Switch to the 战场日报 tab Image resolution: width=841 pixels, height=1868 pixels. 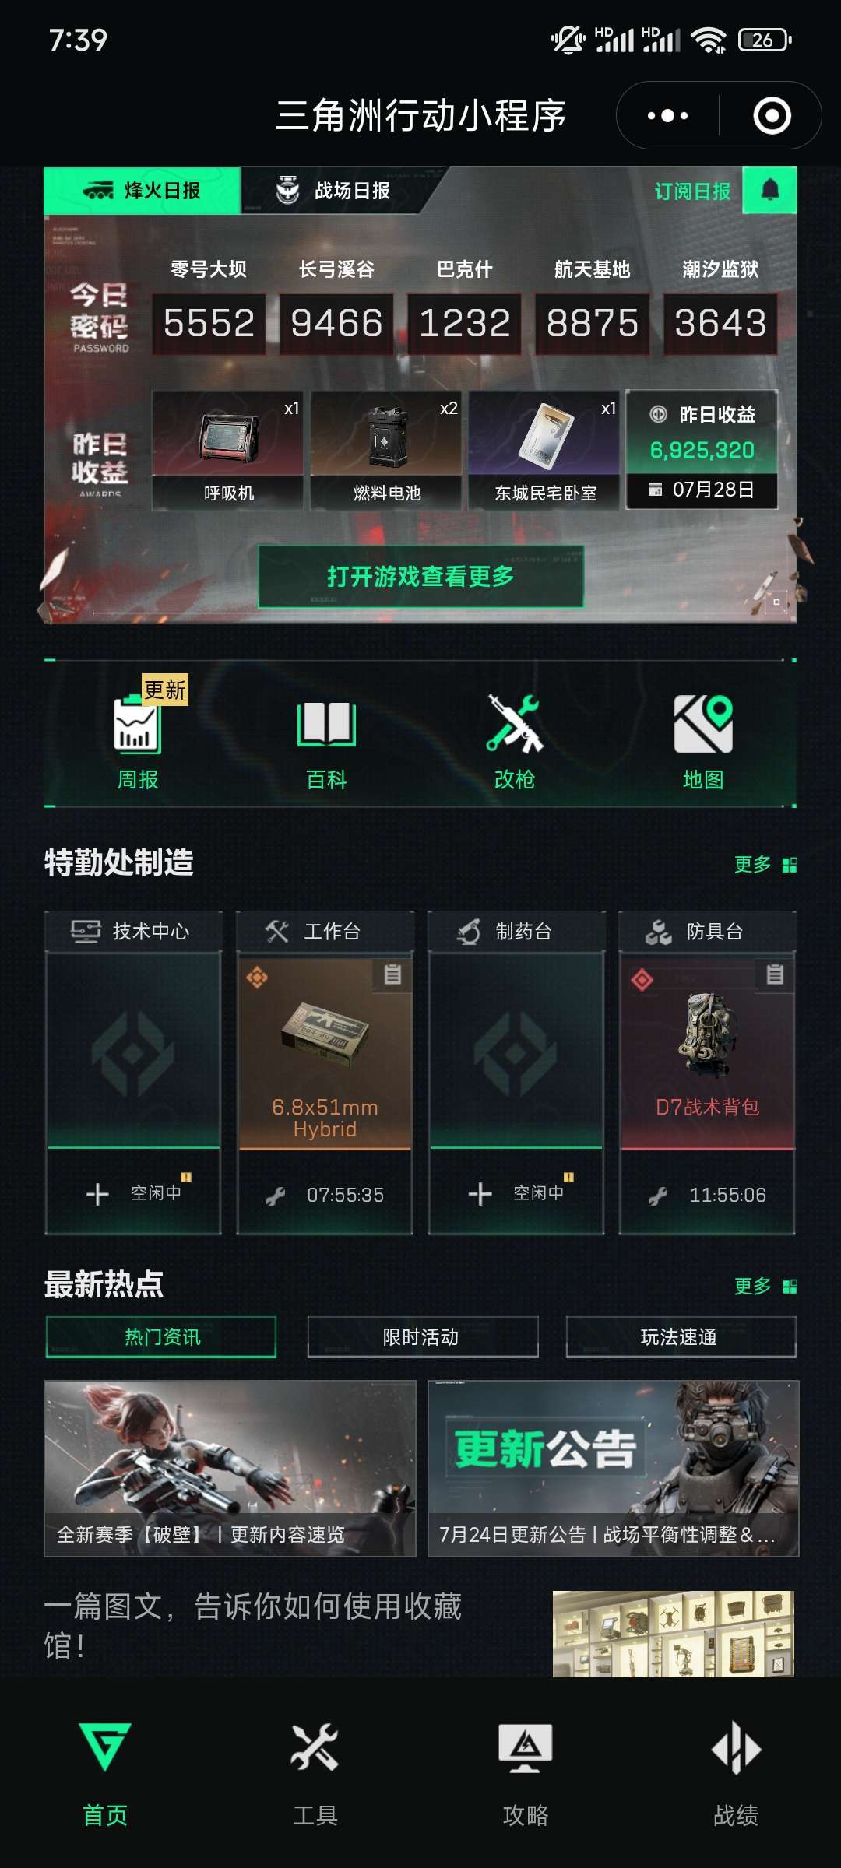pos(333,190)
